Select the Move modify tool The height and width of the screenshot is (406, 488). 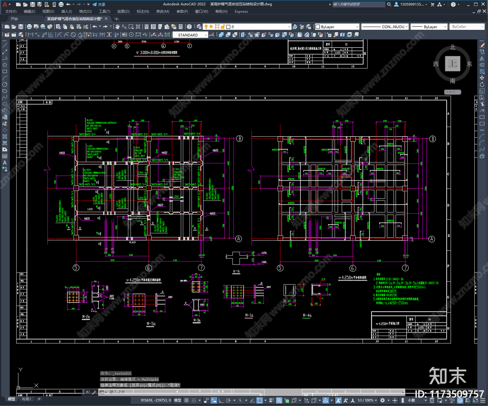[482, 78]
